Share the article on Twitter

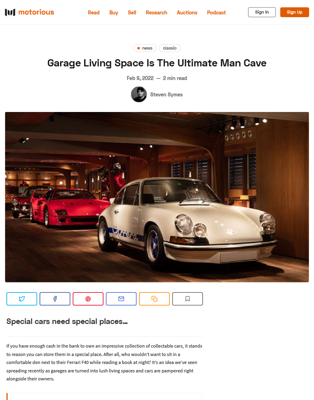pos(22,299)
